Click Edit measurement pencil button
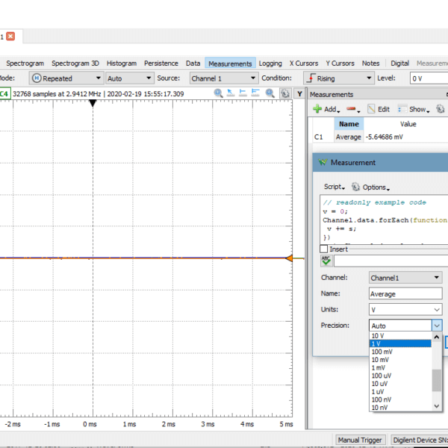Viewport: 448px width, 448px height. 379,109
